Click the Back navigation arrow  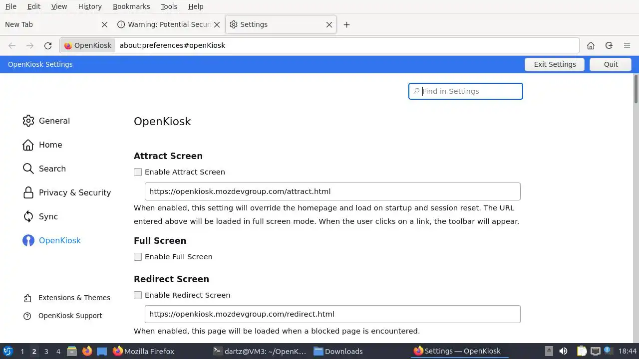click(12, 45)
